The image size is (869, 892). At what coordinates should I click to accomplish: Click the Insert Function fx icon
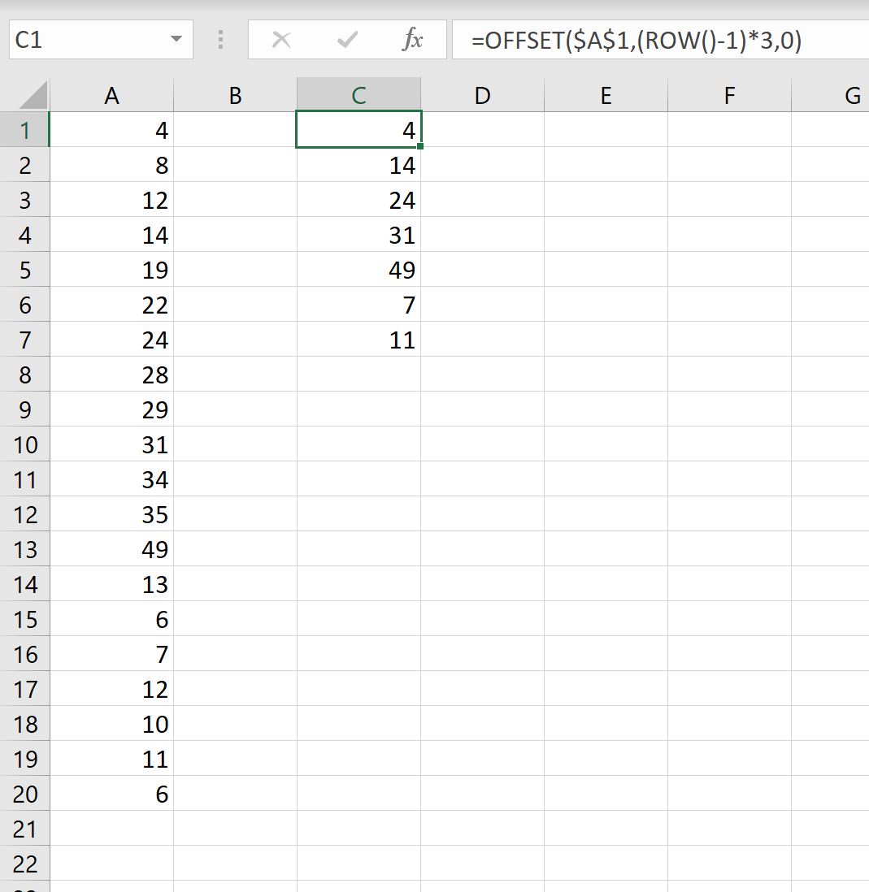point(413,39)
